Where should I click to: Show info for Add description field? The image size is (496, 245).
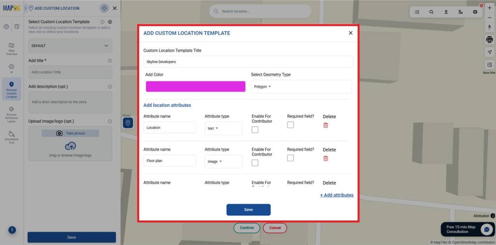tap(110, 87)
